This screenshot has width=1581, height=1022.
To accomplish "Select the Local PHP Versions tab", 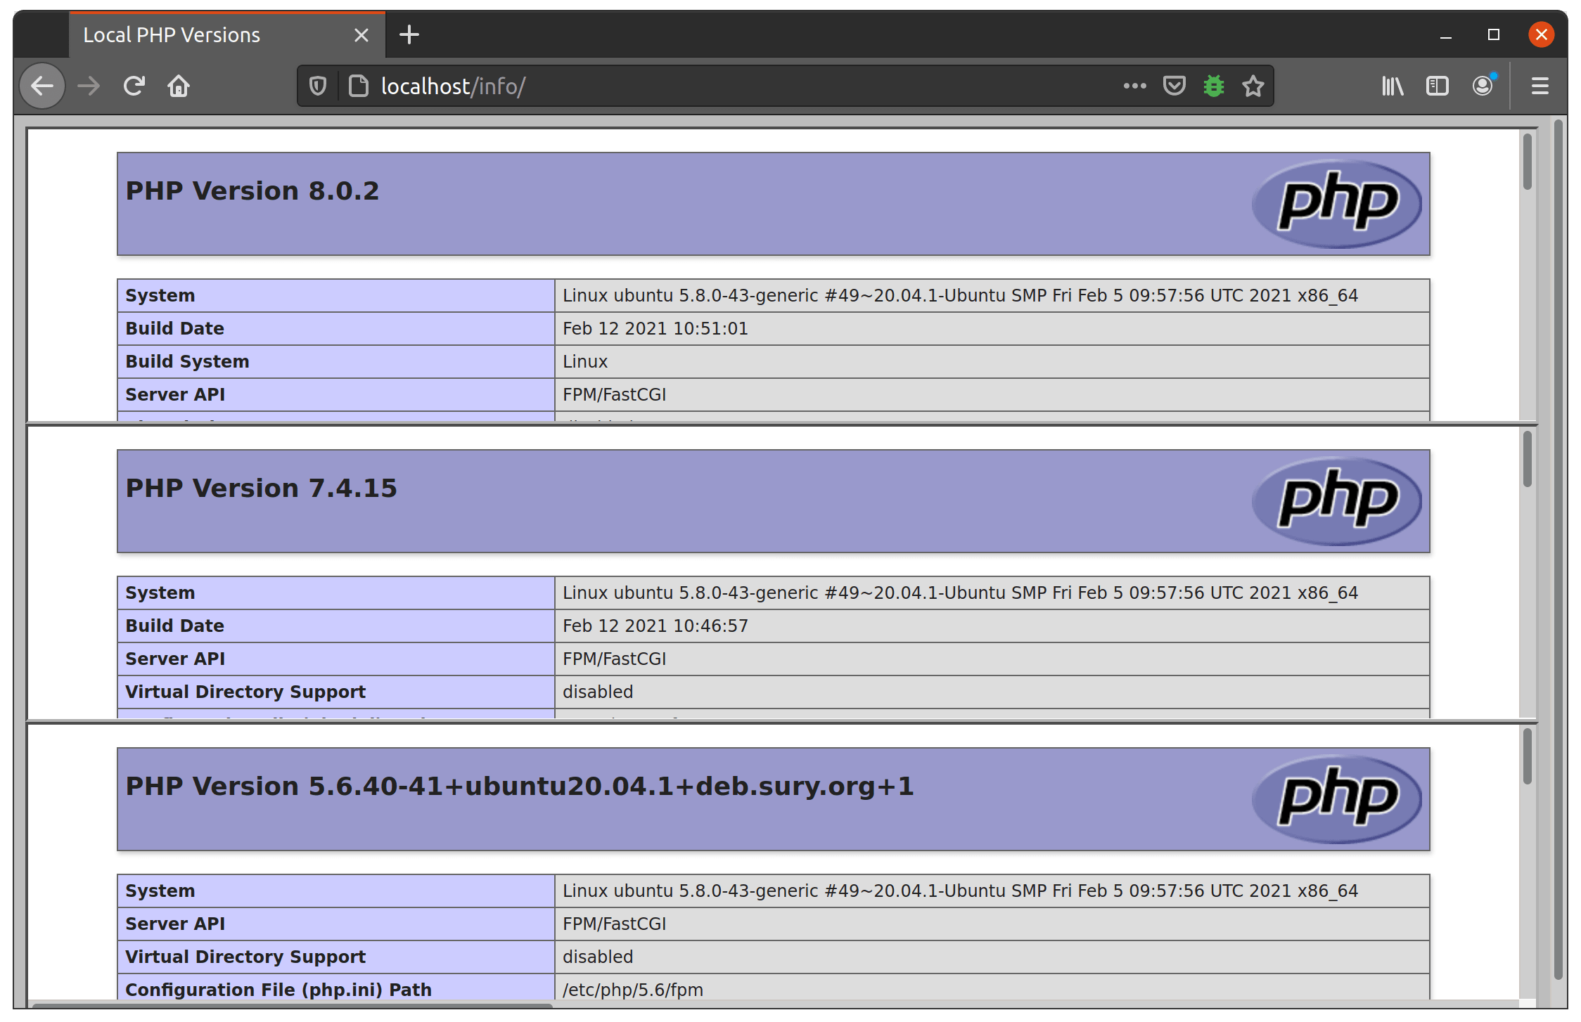I will 226,35.
